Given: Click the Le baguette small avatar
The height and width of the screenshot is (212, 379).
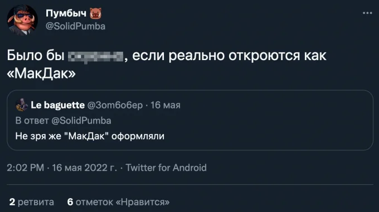Looking at the screenshot, I should 22,105.
